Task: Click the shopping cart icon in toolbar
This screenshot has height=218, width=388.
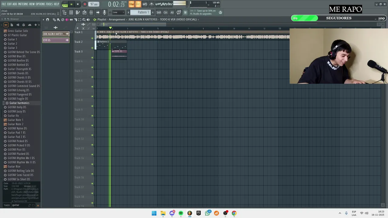Action: (x=185, y=12)
